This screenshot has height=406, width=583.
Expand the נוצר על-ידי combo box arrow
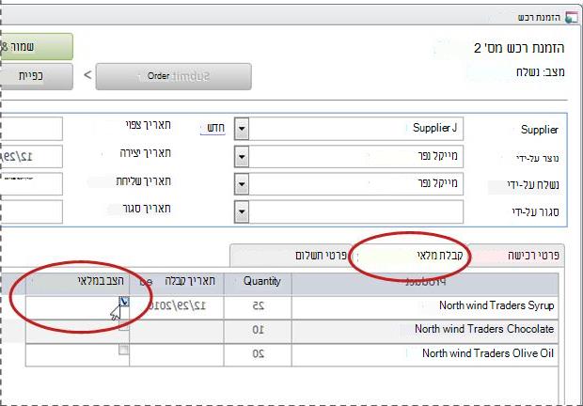pos(242,156)
